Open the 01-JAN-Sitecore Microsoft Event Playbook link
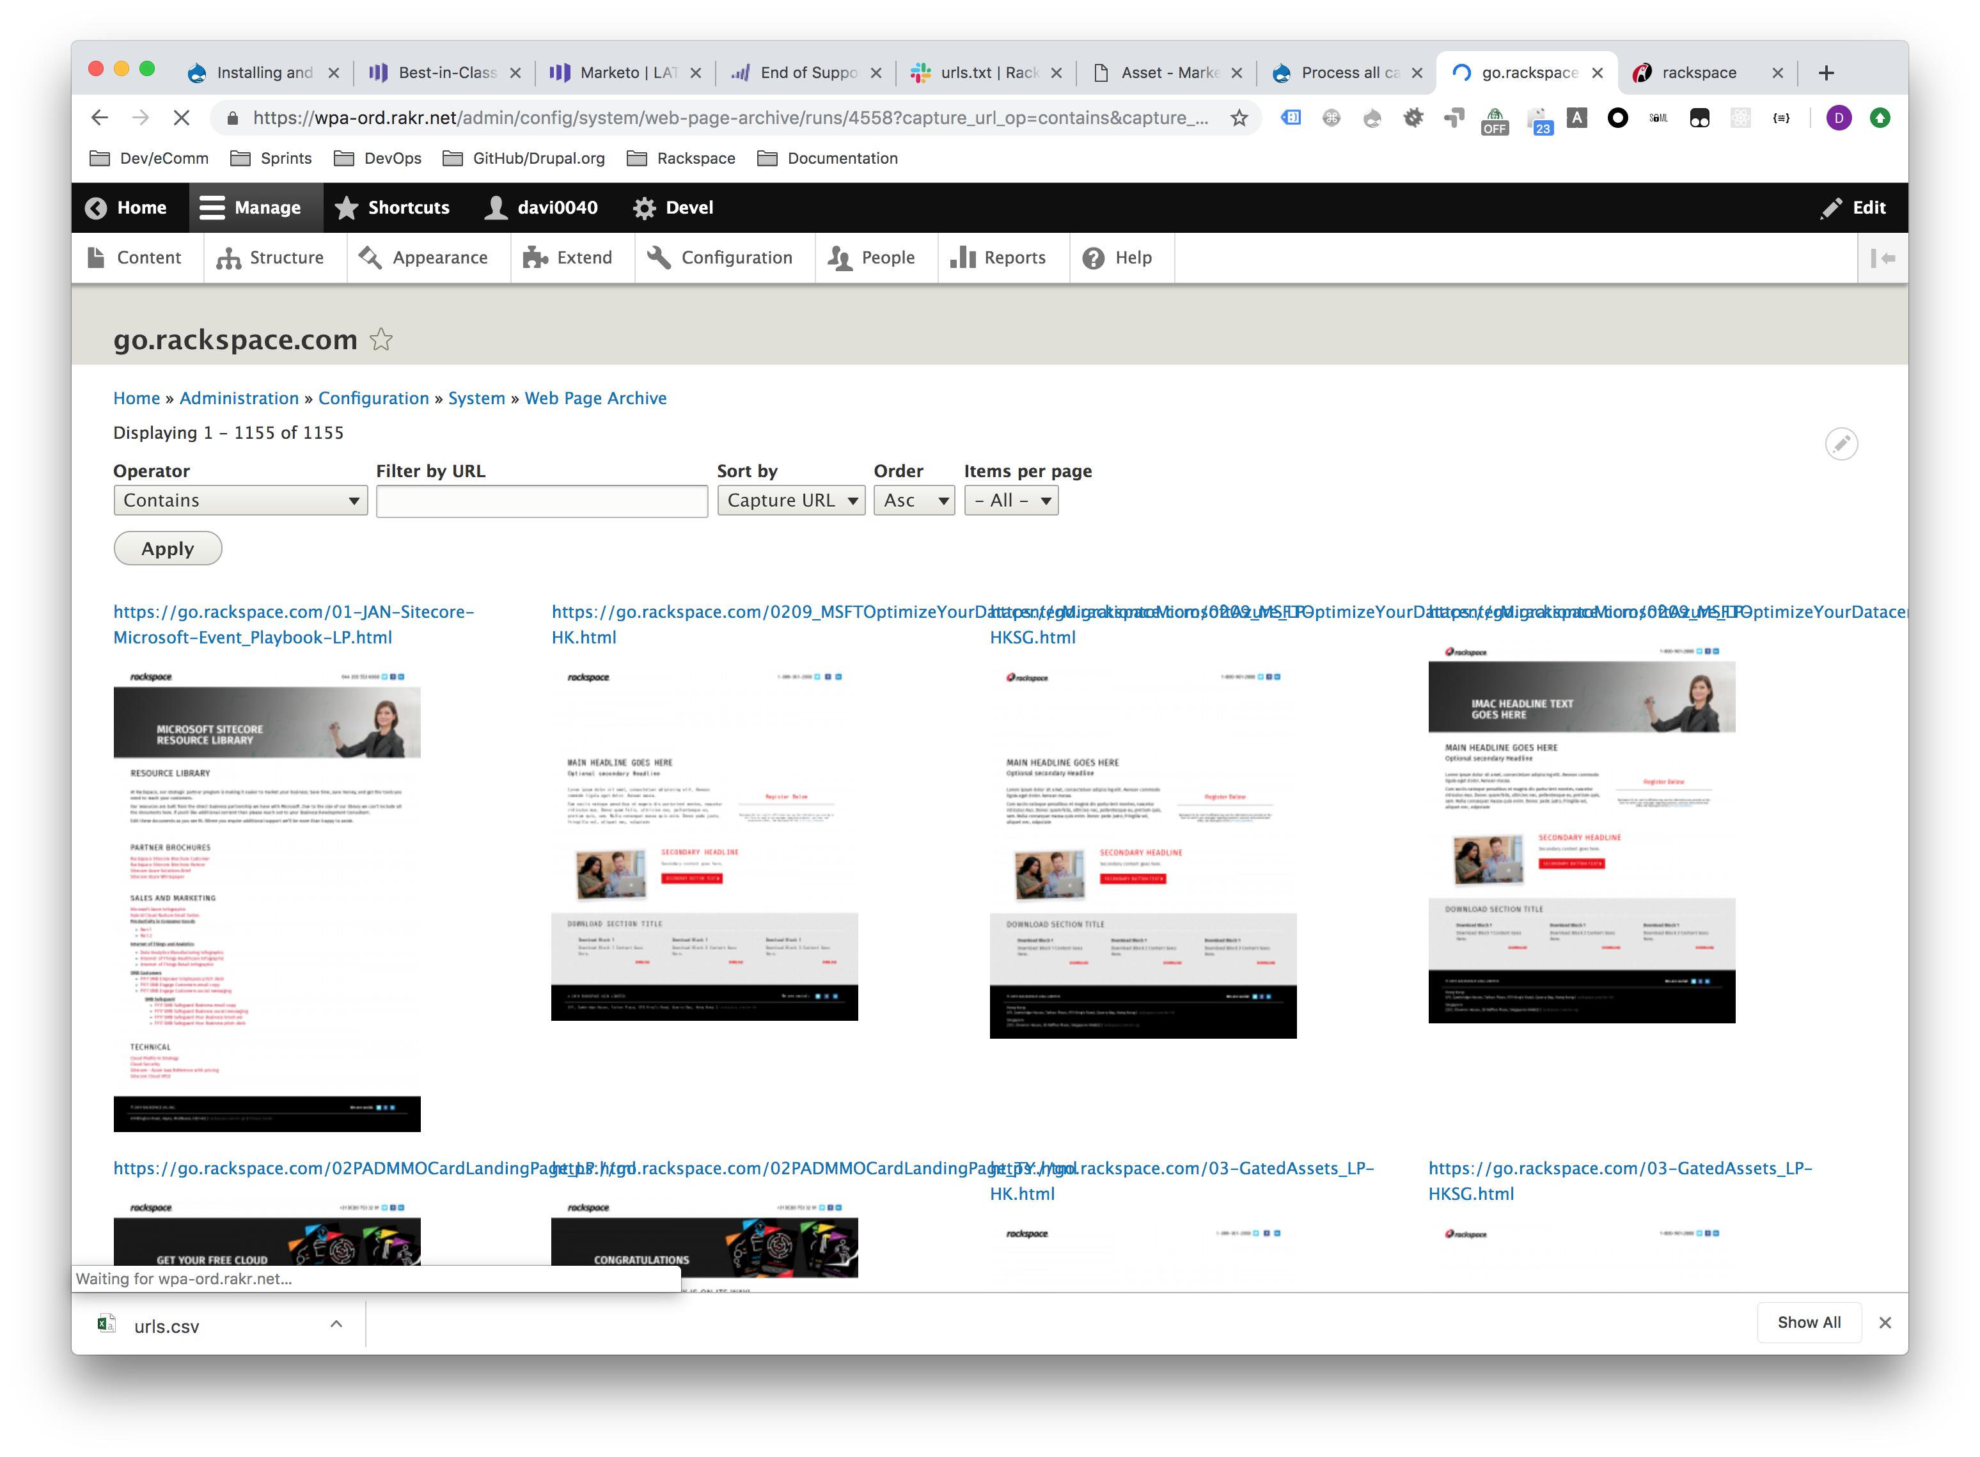The width and height of the screenshot is (1980, 1457). pos(293,624)
